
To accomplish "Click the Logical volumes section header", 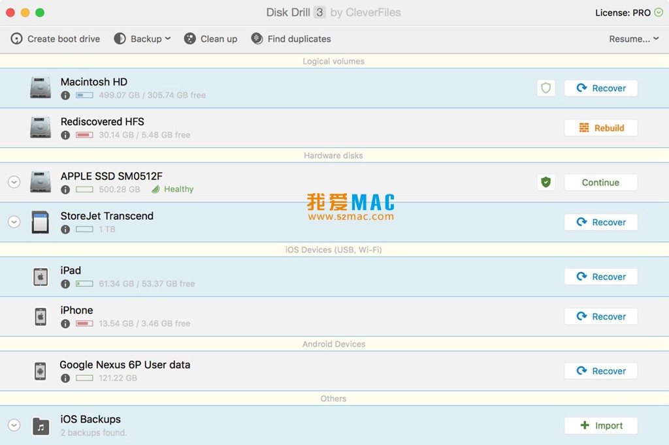I will pos(334,61).
